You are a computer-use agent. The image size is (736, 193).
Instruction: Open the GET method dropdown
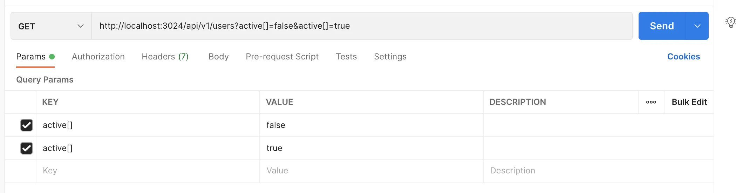[51, 26]
